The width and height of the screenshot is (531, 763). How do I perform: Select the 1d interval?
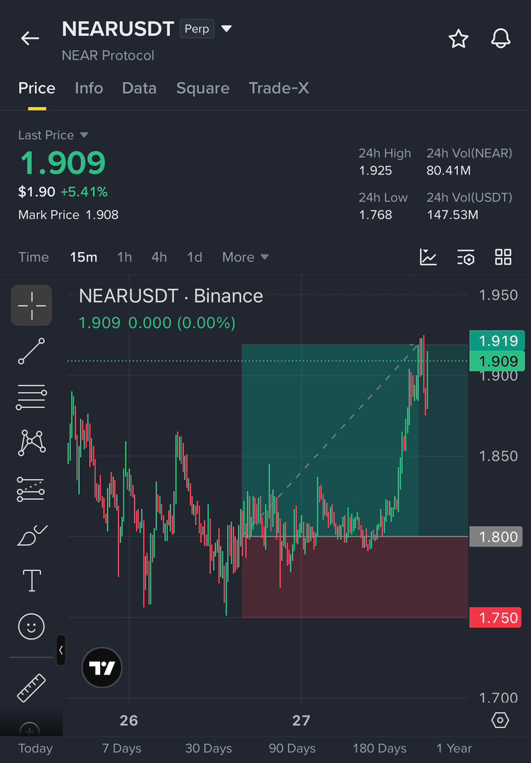[194, 257]
